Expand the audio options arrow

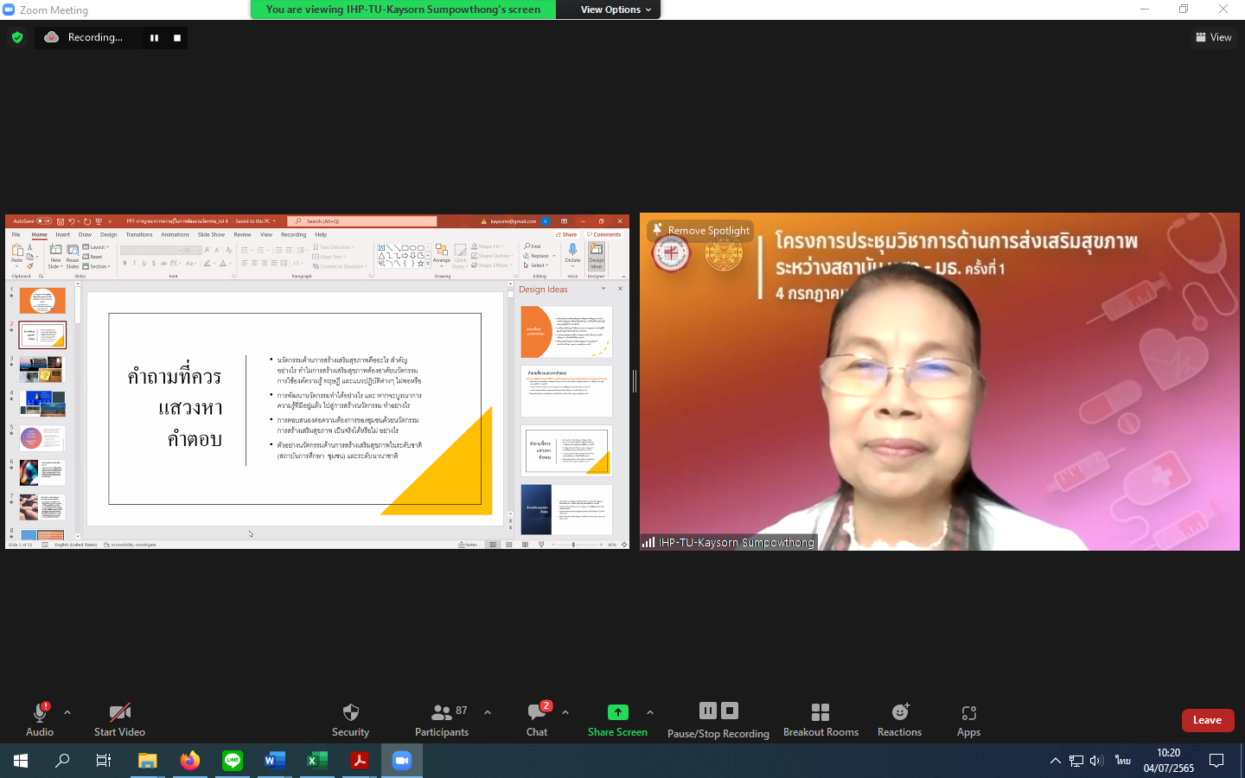pos(67,712)
